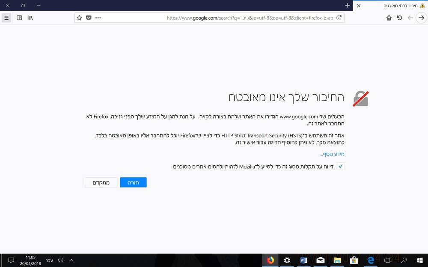428x267 pixels.
Task: Click the URL address bar field
Action: 209,18
